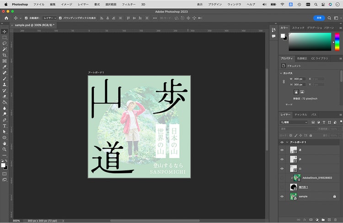Open the History panel icon

coord(273,30)
